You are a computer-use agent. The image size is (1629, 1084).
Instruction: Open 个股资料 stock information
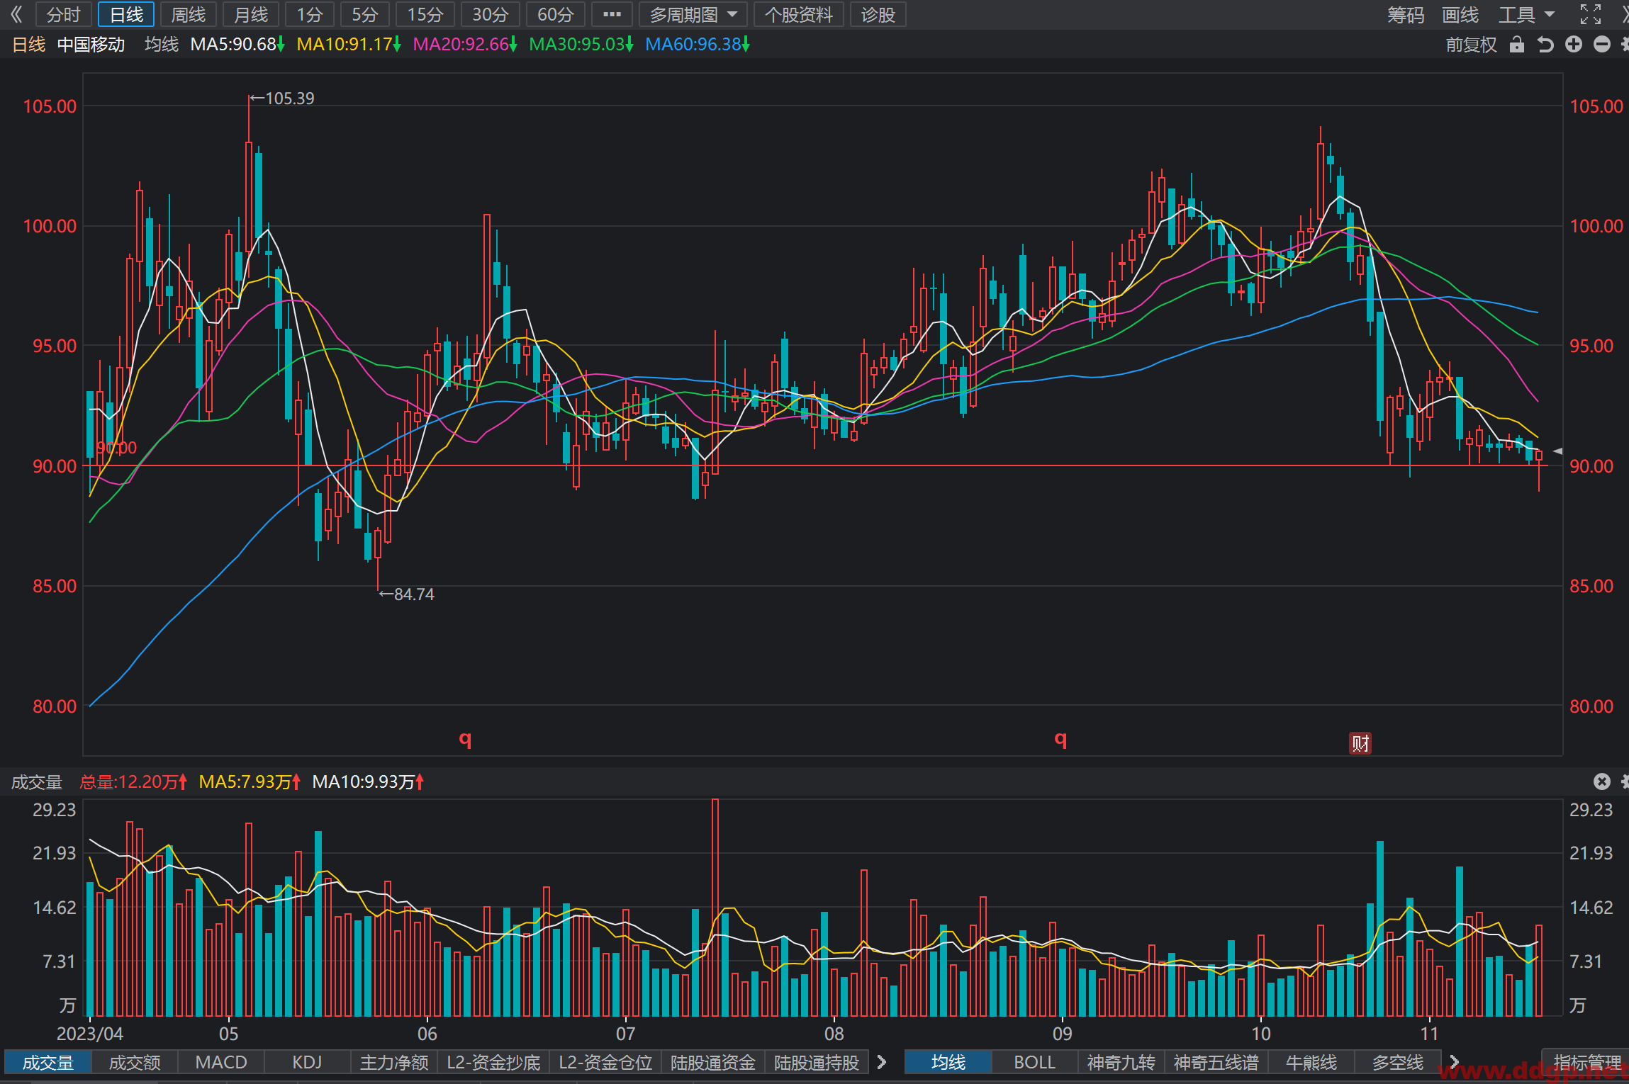click(x=799, y=14)
